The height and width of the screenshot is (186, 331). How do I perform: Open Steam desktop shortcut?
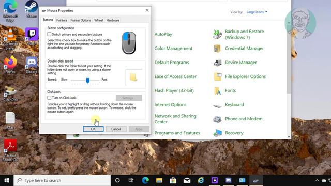[x=32, y=9]
